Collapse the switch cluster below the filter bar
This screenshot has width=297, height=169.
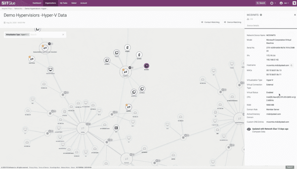tap(49, 44)
